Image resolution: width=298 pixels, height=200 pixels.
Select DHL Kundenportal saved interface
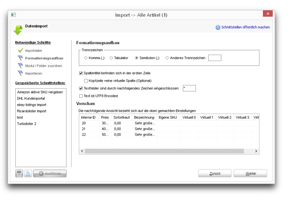(x=31, y=98)
